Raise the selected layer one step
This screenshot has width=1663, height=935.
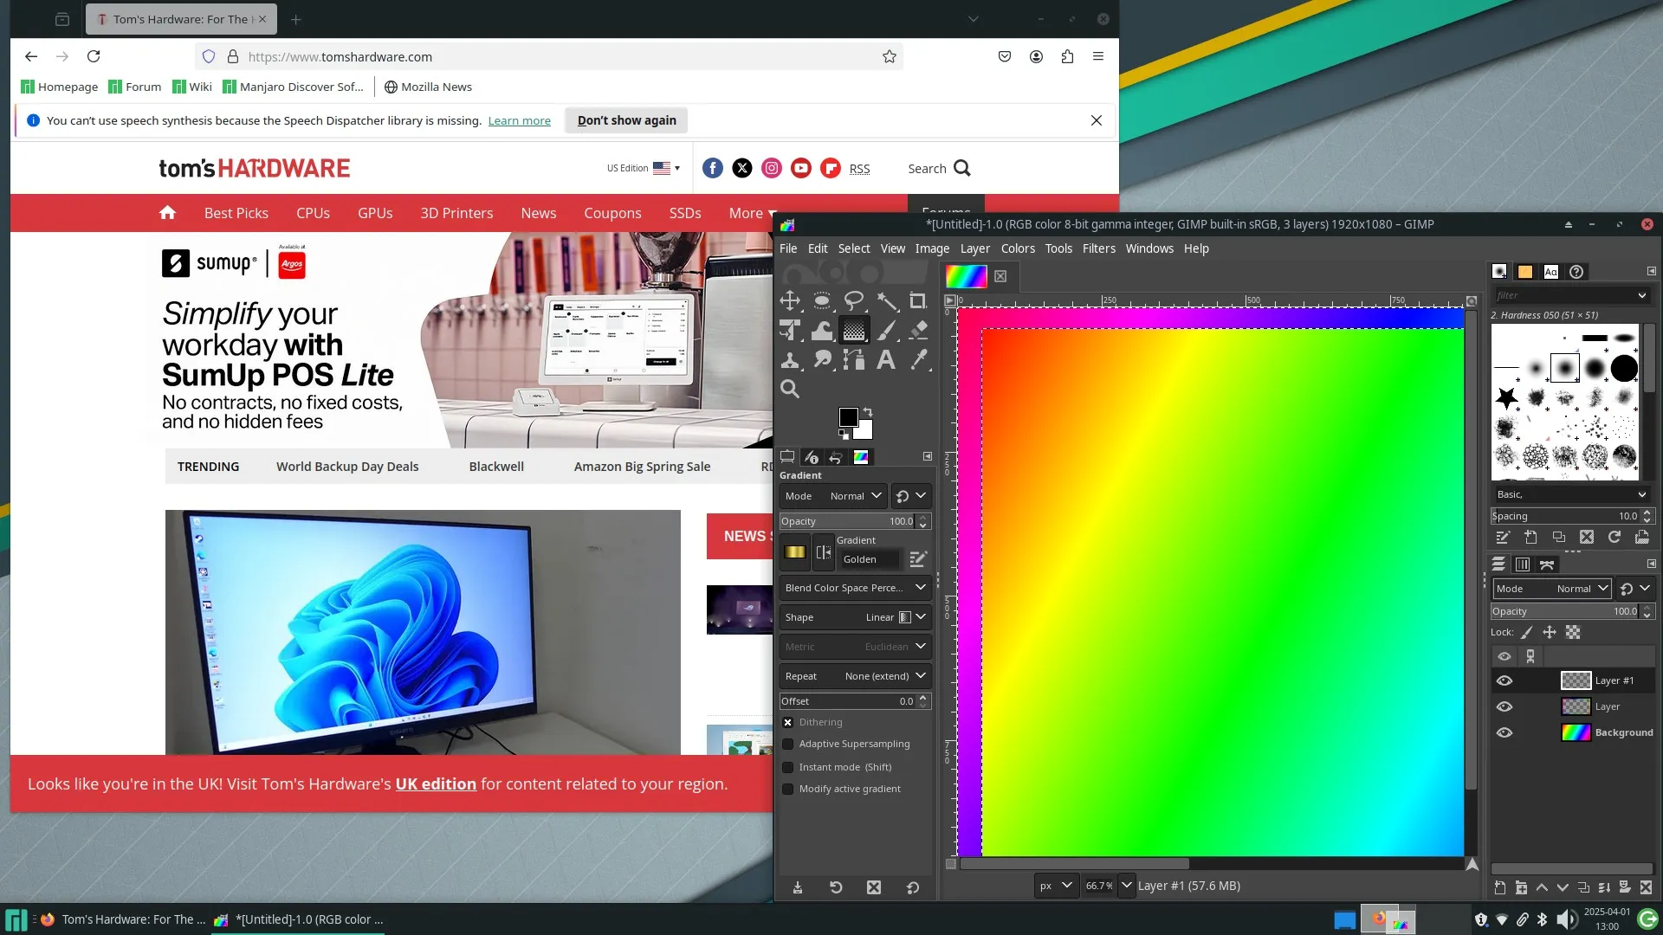(x=1542, y=887)
